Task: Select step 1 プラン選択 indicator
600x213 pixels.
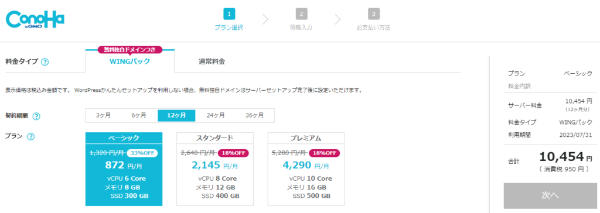Action: click(229, 20)
